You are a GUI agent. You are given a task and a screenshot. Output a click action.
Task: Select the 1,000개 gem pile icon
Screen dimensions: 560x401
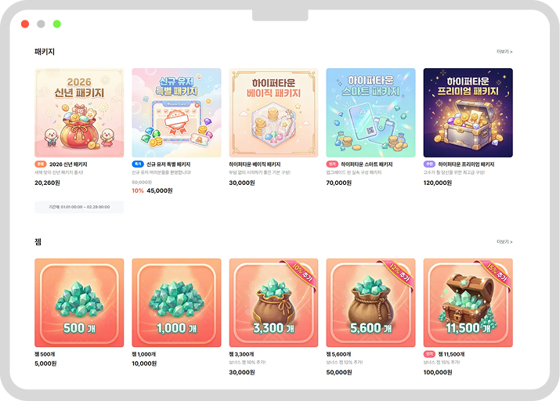[176, 302]
